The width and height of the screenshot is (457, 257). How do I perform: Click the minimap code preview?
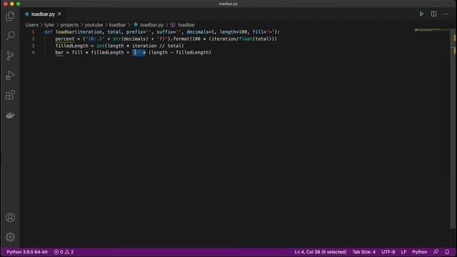(432, 30)
